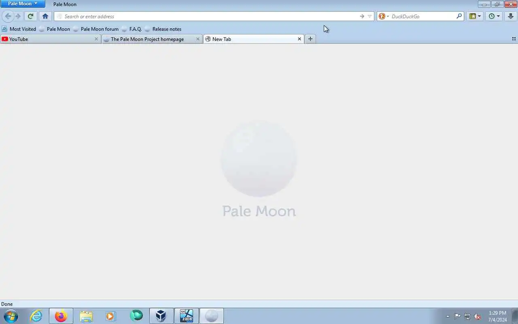Open the network status tray icon
Image resolution: width=518 pixels, height=324 pixels.
pos(467,316)
